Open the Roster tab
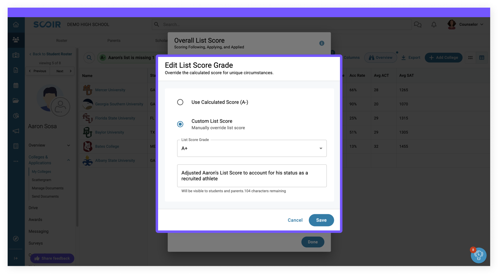This screenshot has height=276, width=500. pos(62,41)
